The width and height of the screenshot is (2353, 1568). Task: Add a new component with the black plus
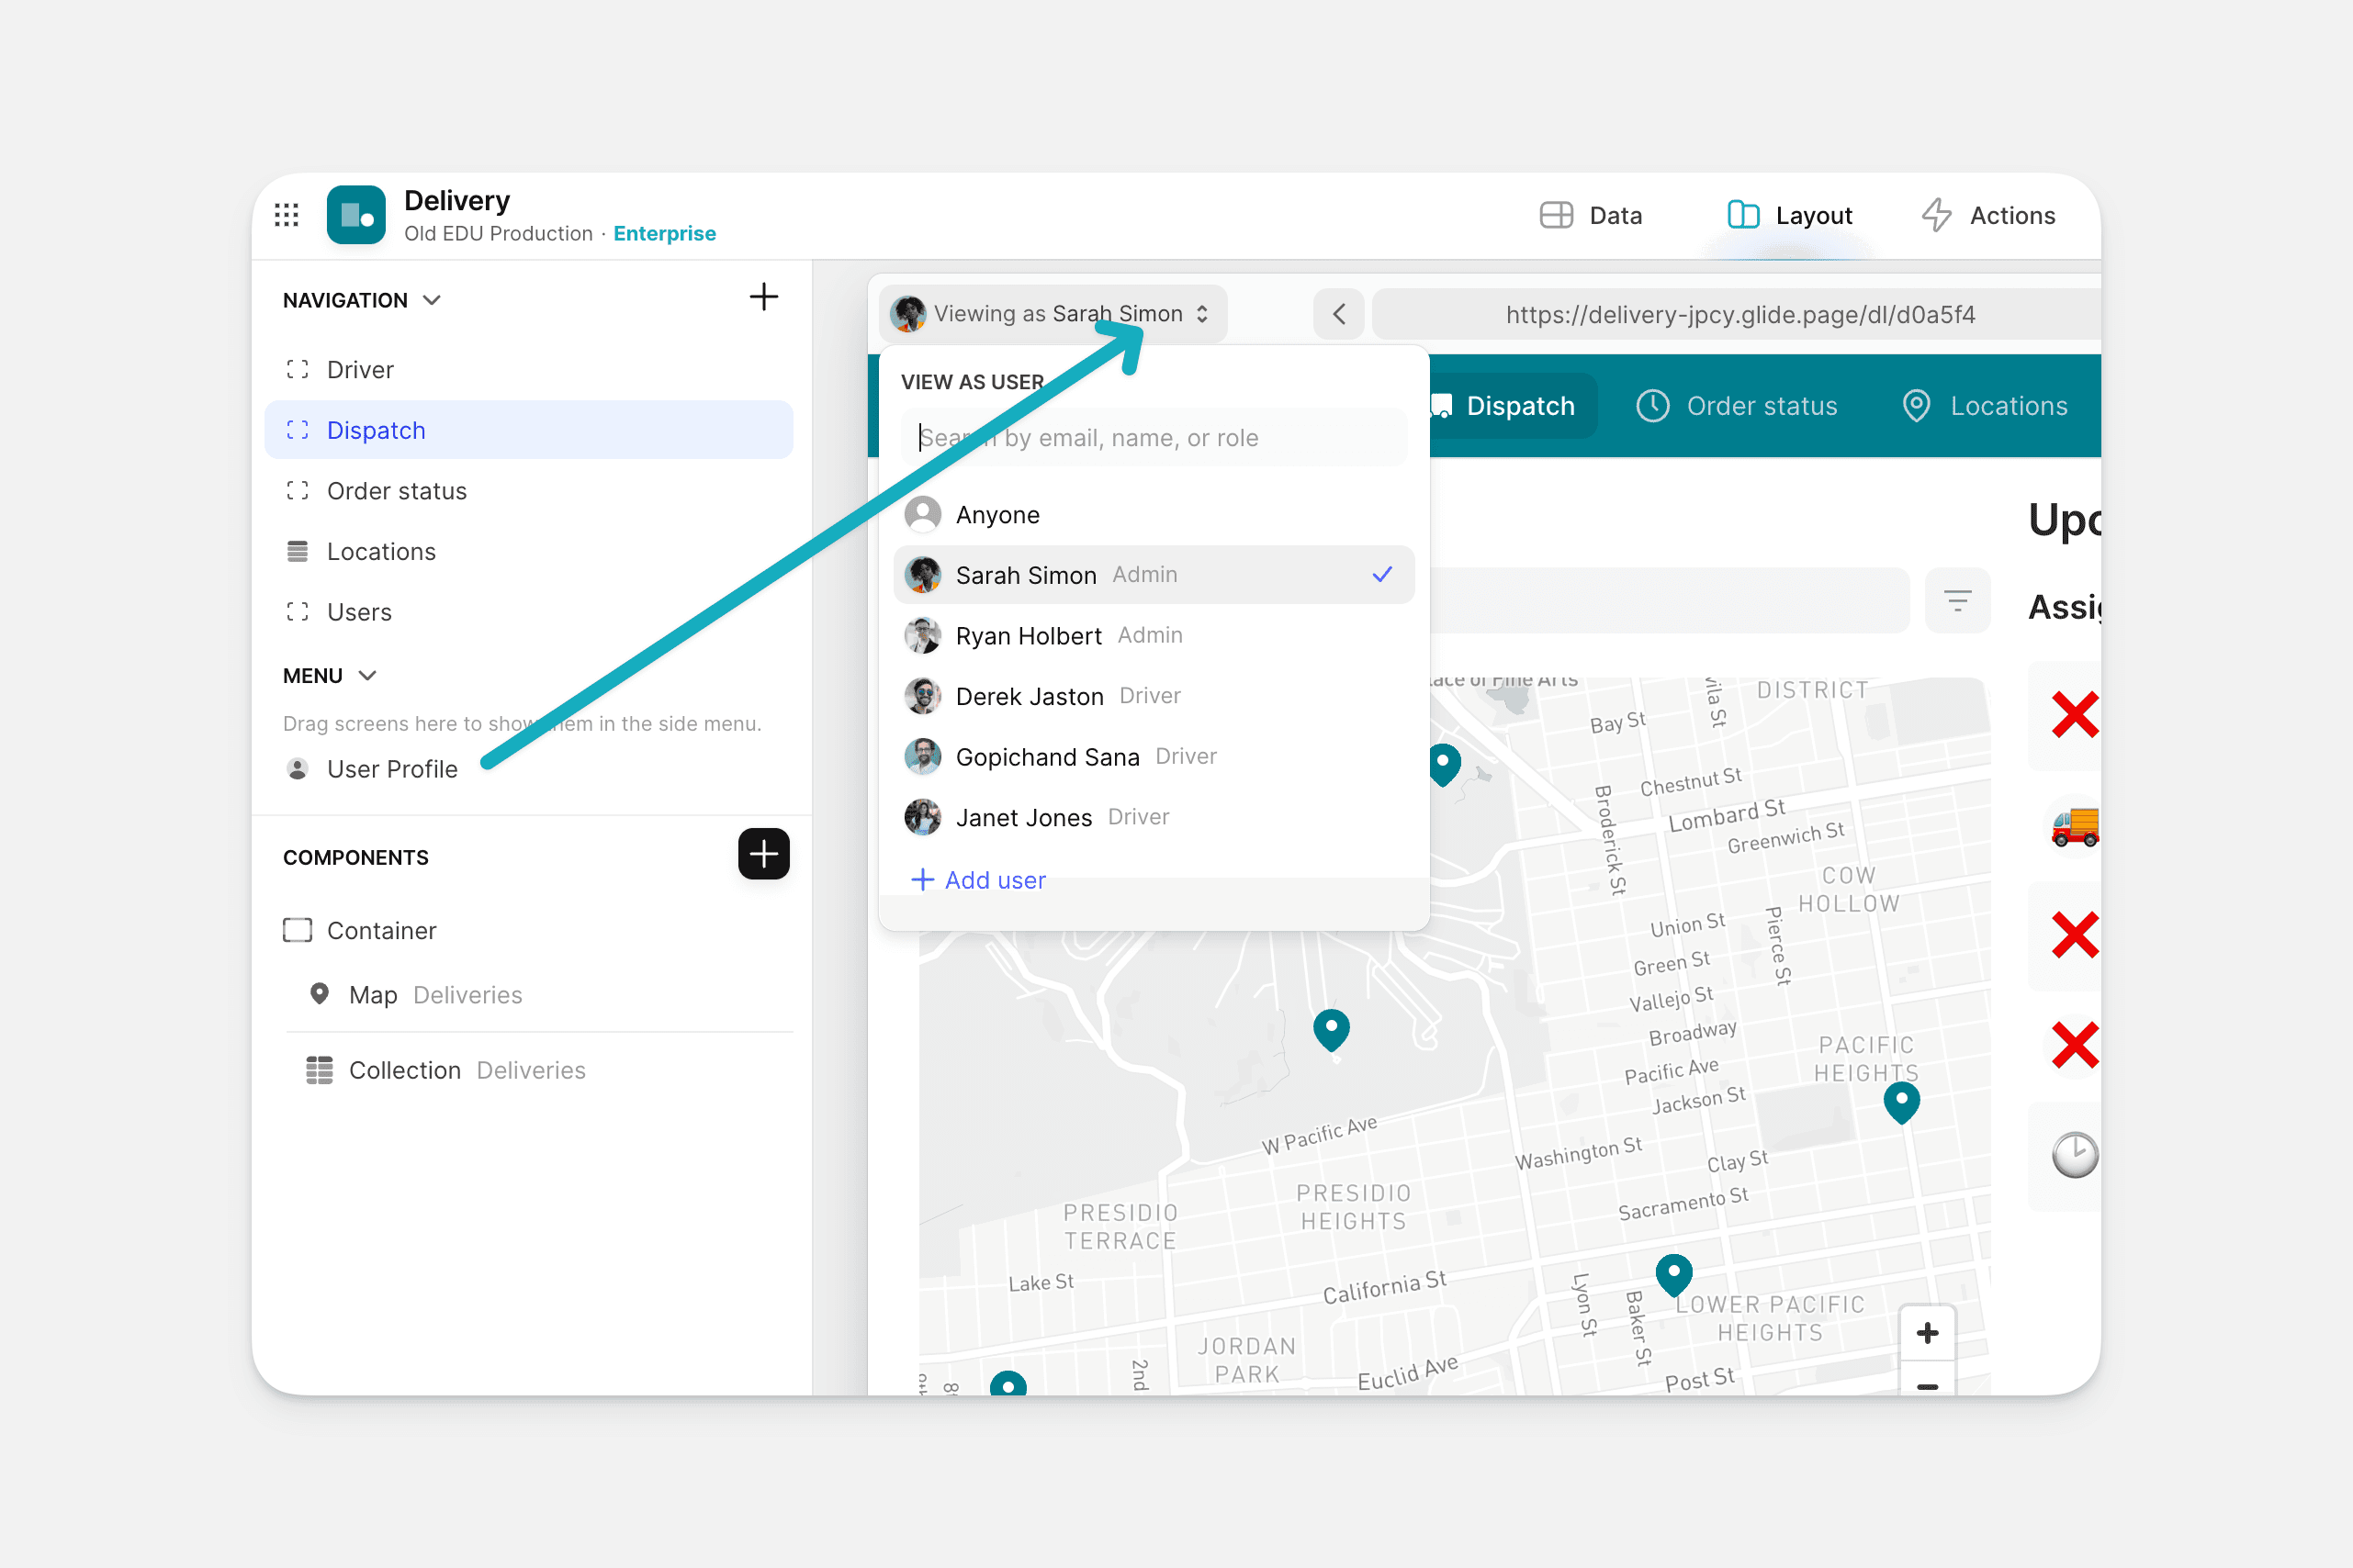[763, 854]
